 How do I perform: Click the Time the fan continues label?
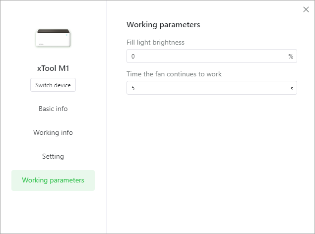tap(174, 74)
